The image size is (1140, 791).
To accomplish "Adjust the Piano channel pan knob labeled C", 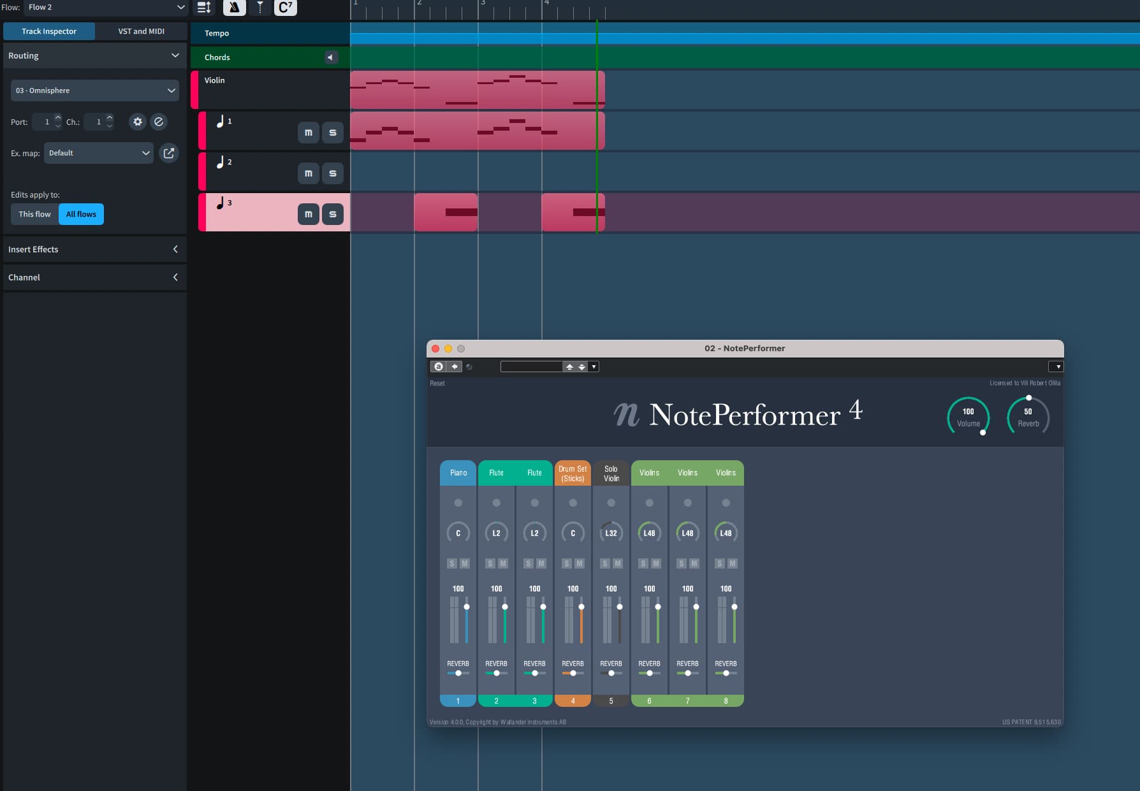I will 458,533.
